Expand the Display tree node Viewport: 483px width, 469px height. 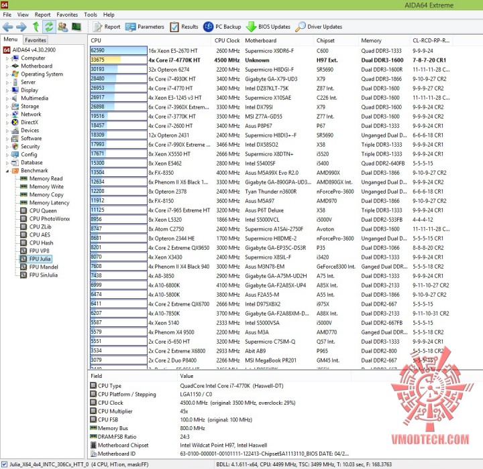(x=7, y=90)
